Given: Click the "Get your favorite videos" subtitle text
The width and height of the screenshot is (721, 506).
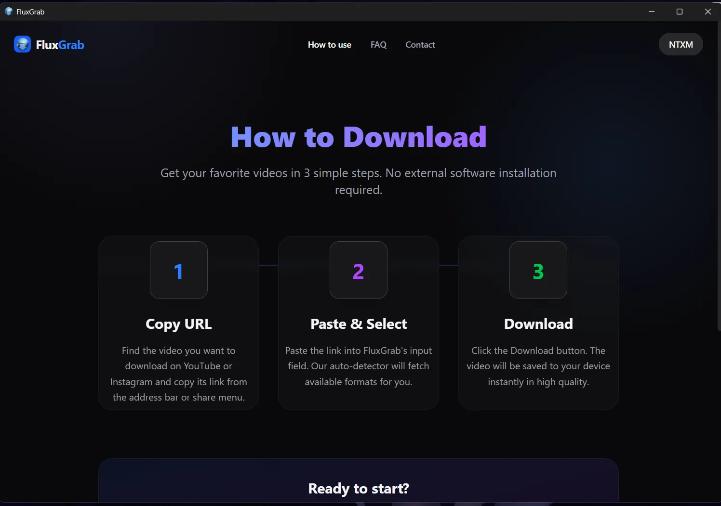Looking at the screenshot, I should (x=359, y=181).
